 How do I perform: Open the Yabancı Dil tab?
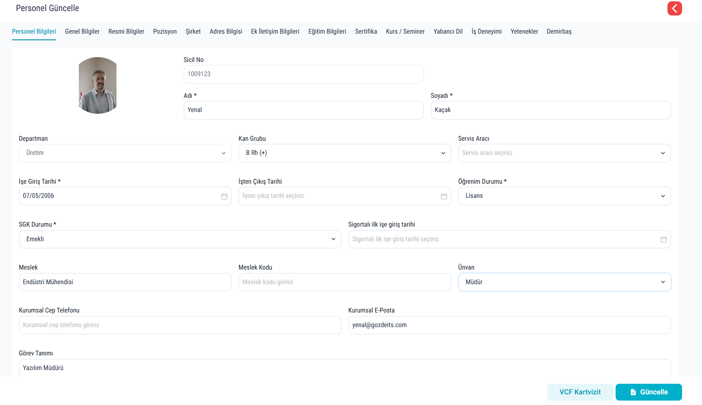click(x=448, y=31)
